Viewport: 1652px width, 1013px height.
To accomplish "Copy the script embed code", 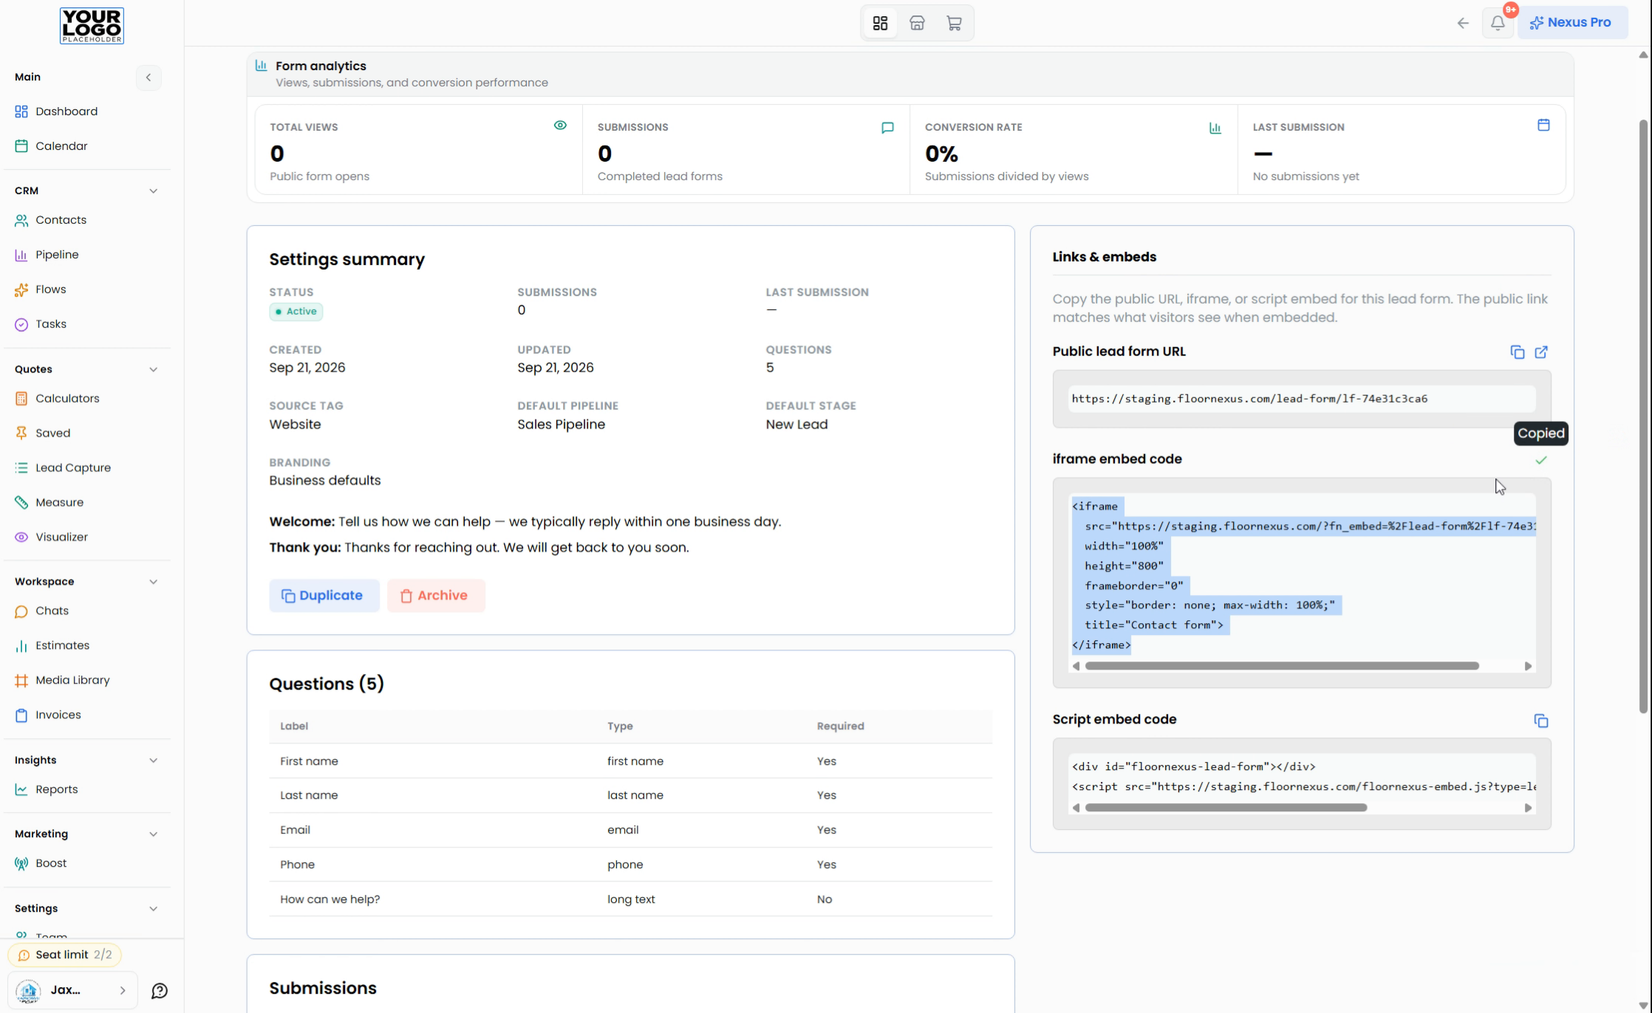I will tap(1540, 721).
